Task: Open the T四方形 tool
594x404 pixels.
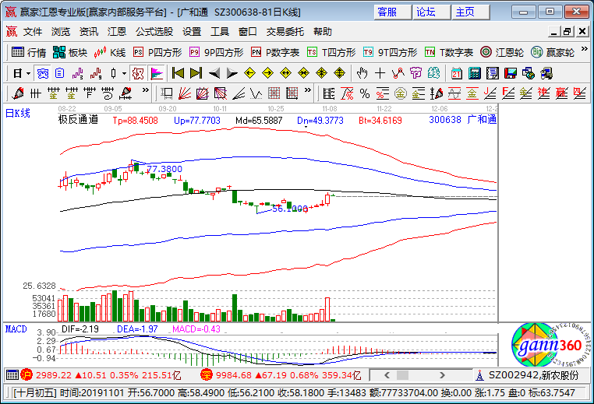Action: coord(331,52)
